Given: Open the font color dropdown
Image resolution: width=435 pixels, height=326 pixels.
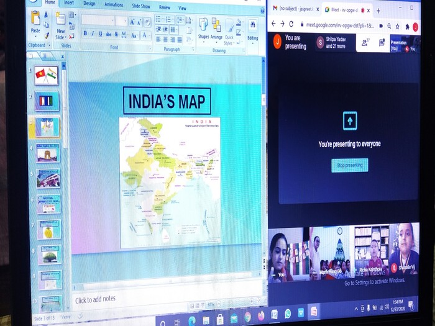Looking at the screenshot, I should pyautogui.click(x=145, y=35).
